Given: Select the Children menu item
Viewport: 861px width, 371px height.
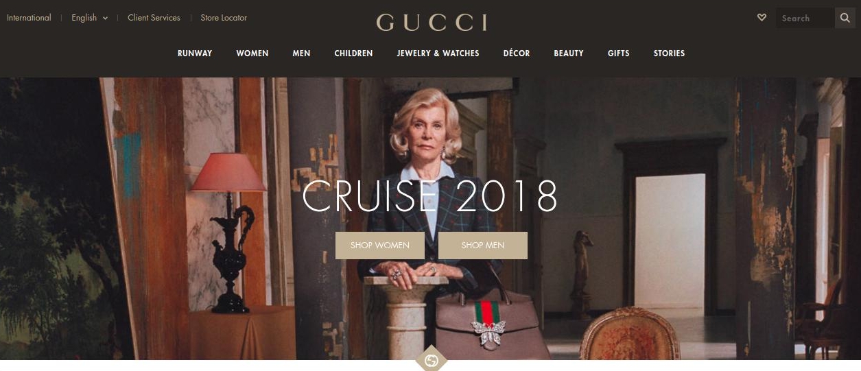Looking at the screenshot, I should (353, 53).
